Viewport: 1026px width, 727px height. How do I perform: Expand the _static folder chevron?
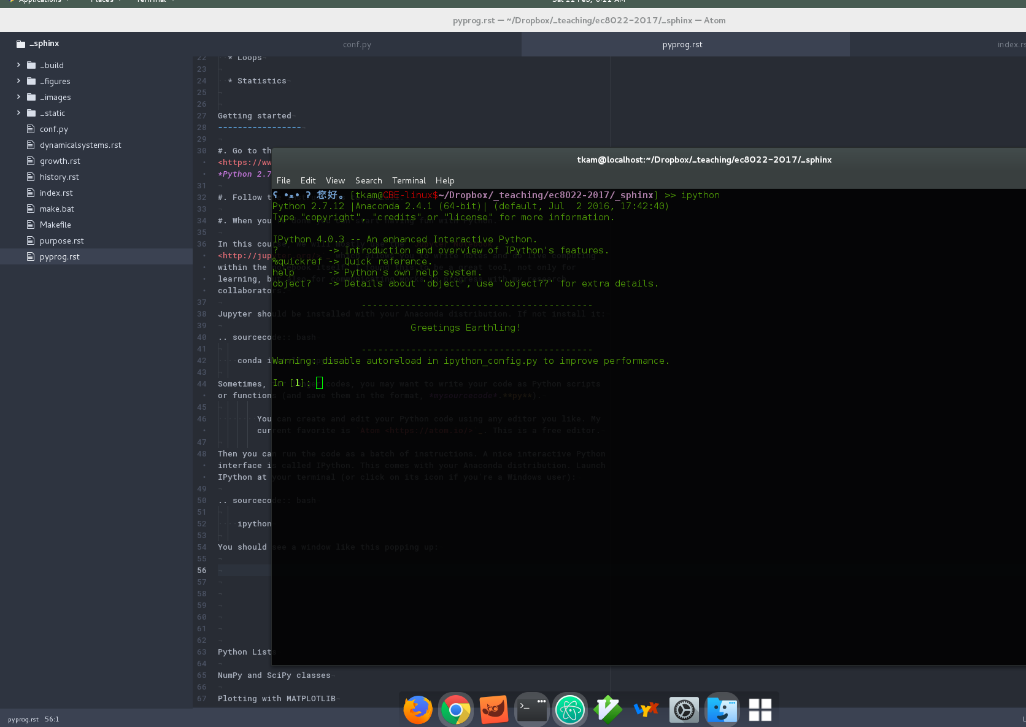point(18,112)
